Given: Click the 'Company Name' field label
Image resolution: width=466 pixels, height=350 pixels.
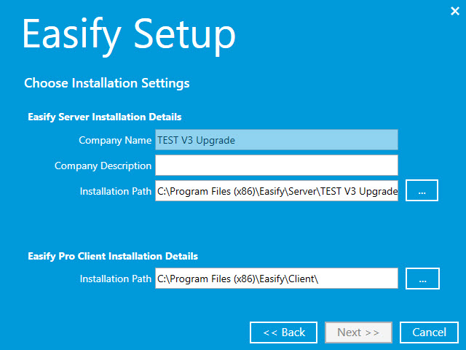Looking at the screenshot, I should [x=115, y=140].
